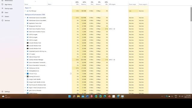The width and height of the screenshot is (192, 108).
Task: Sort by the Memory column header
Action: (x=83, y=3)
